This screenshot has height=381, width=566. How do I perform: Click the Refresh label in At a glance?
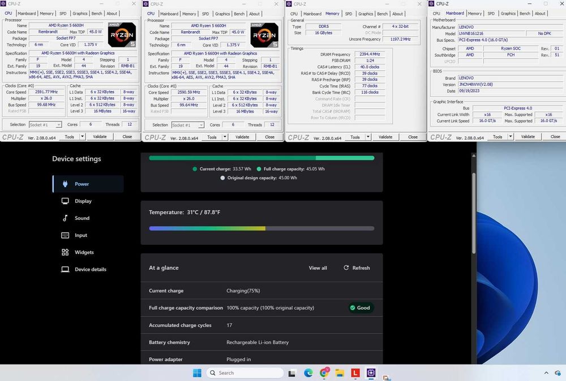[x=361, y=268]
